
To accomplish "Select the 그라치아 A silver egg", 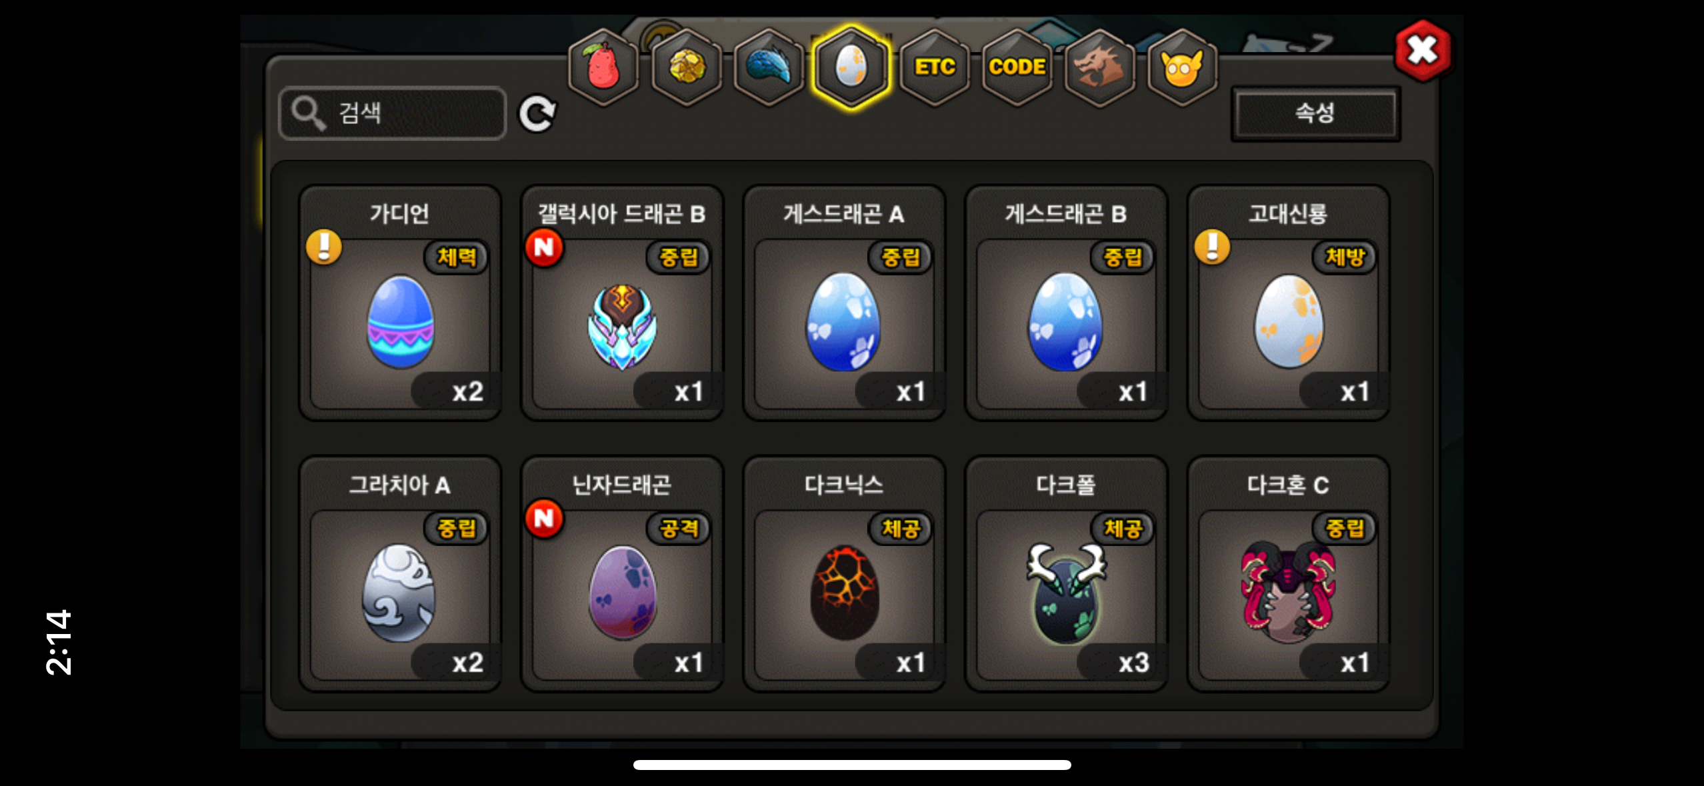I will coord(400,574).
